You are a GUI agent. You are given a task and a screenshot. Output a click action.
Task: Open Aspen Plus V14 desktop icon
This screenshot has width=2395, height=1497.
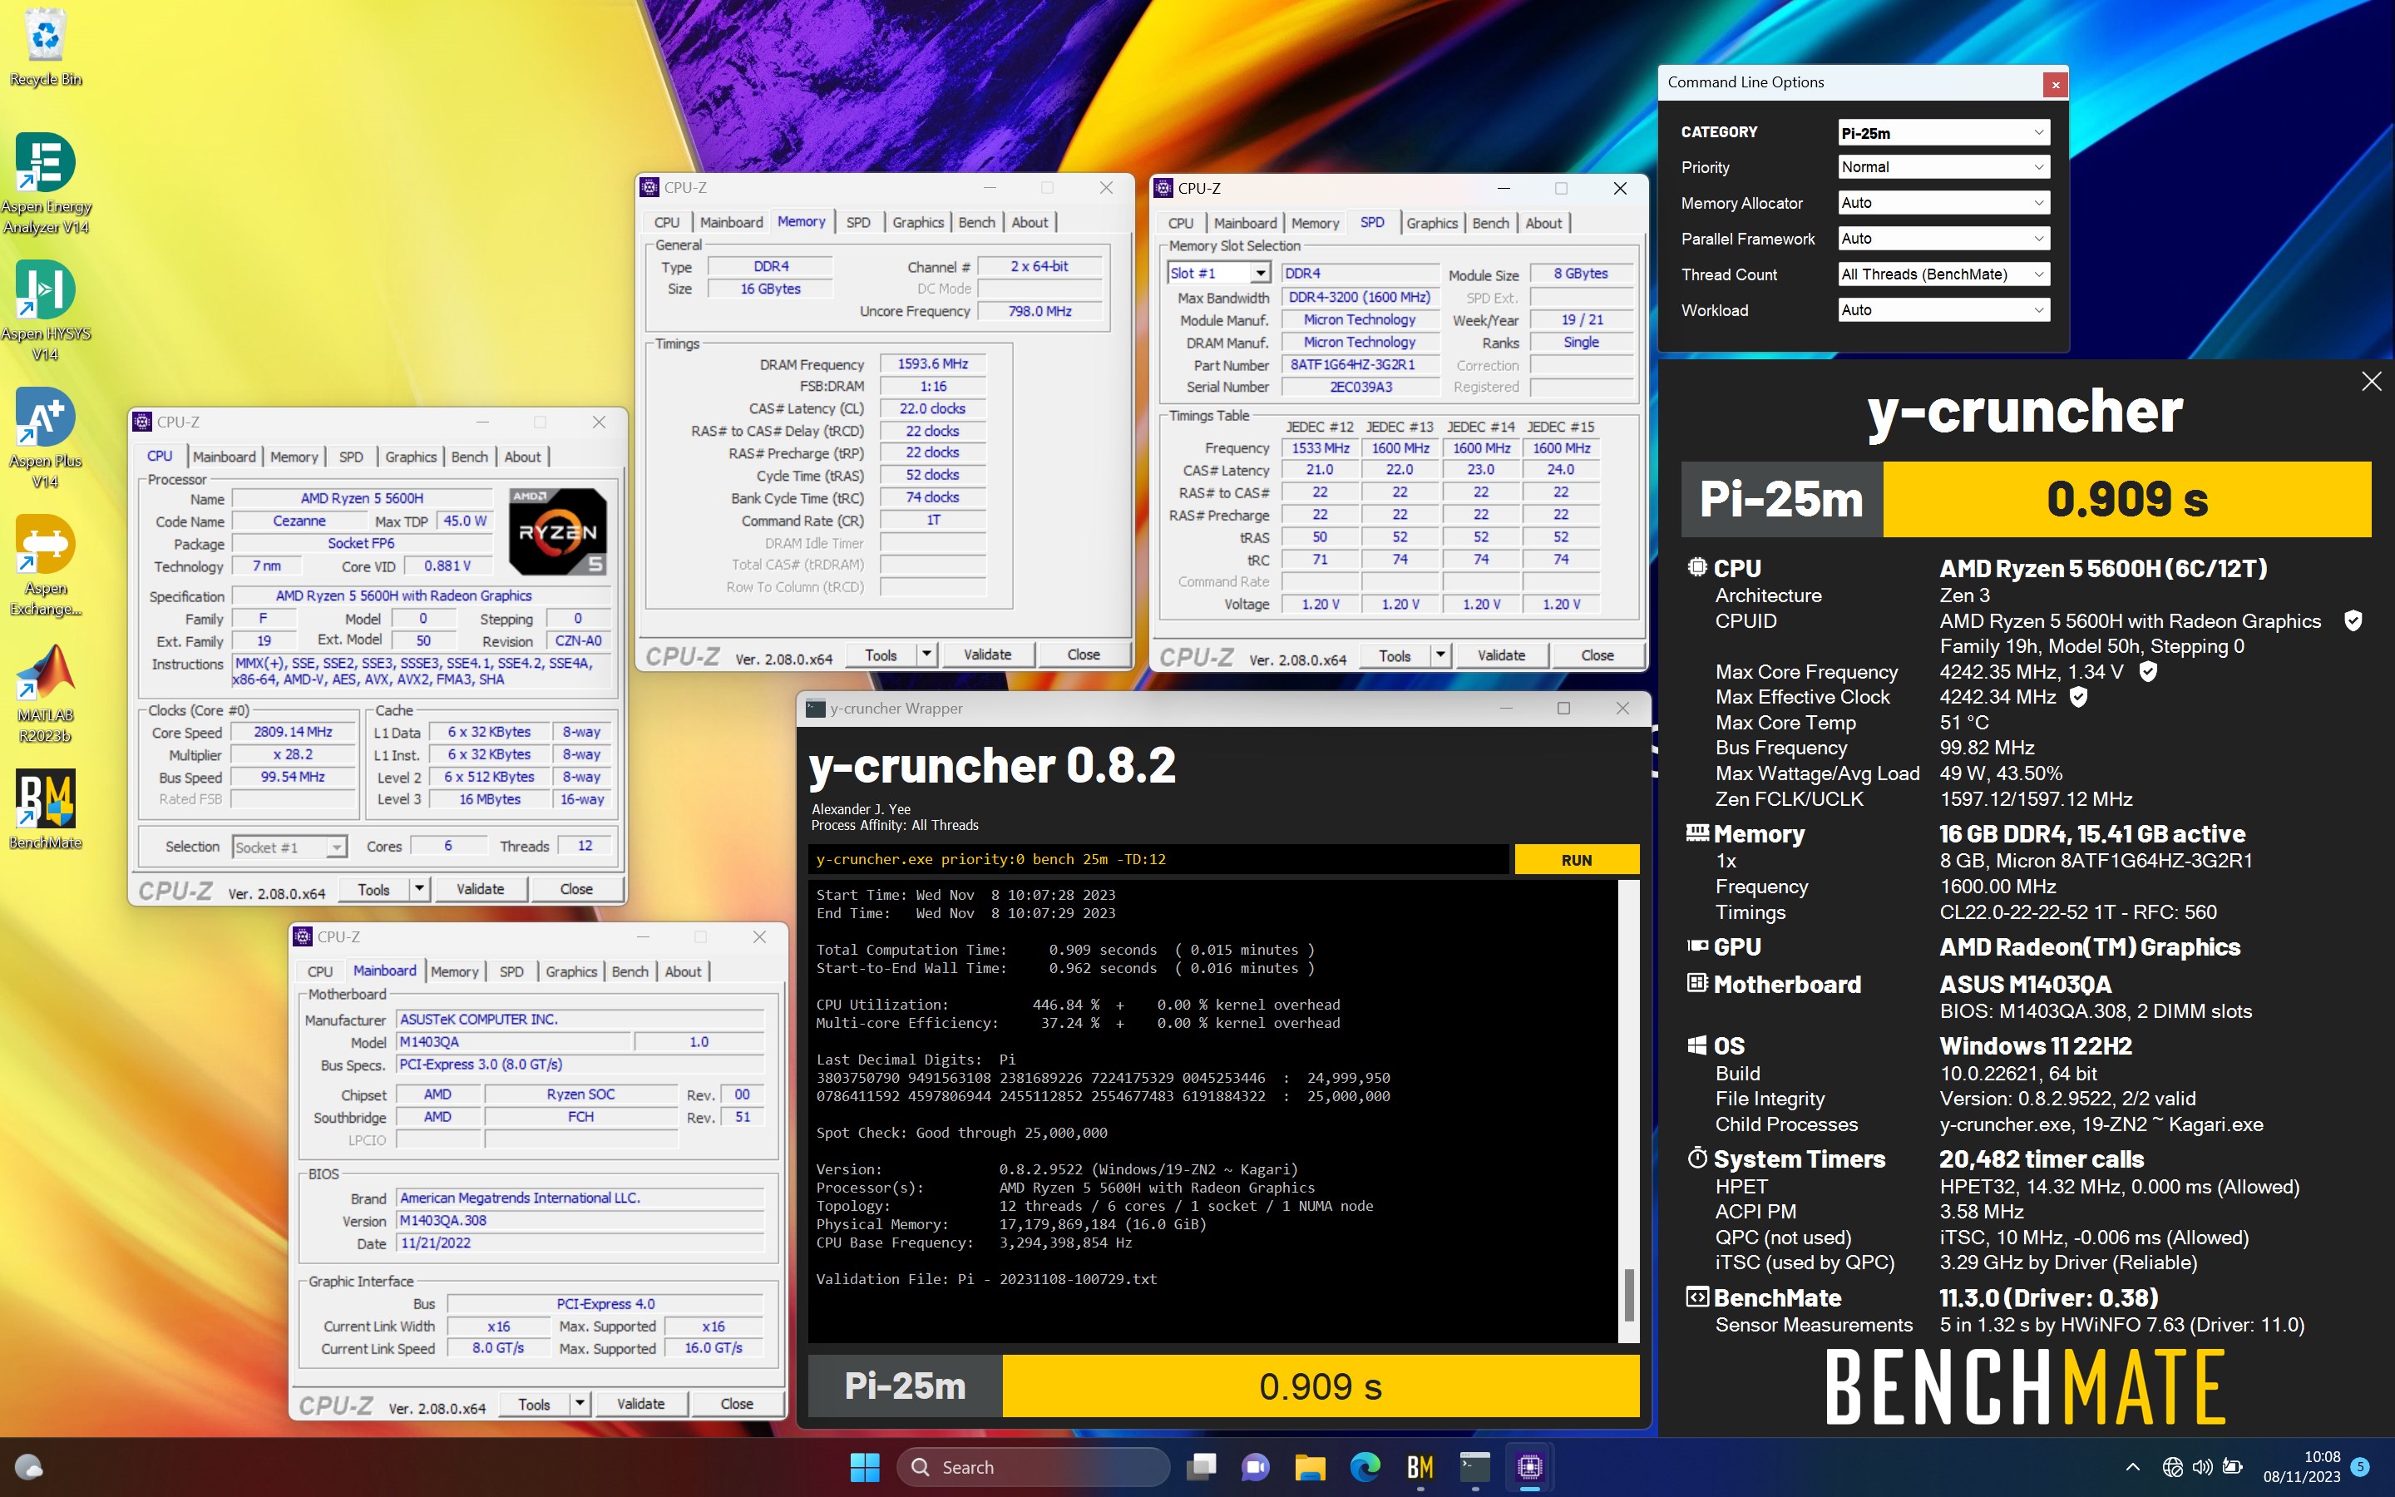click(46, 437)
